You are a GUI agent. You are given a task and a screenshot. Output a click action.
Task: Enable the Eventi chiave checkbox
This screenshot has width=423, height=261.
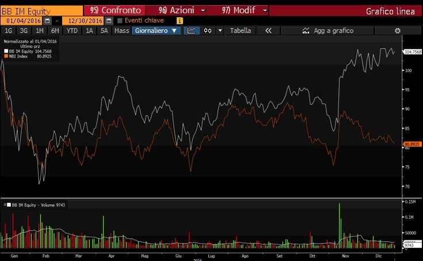coord(120,21)
